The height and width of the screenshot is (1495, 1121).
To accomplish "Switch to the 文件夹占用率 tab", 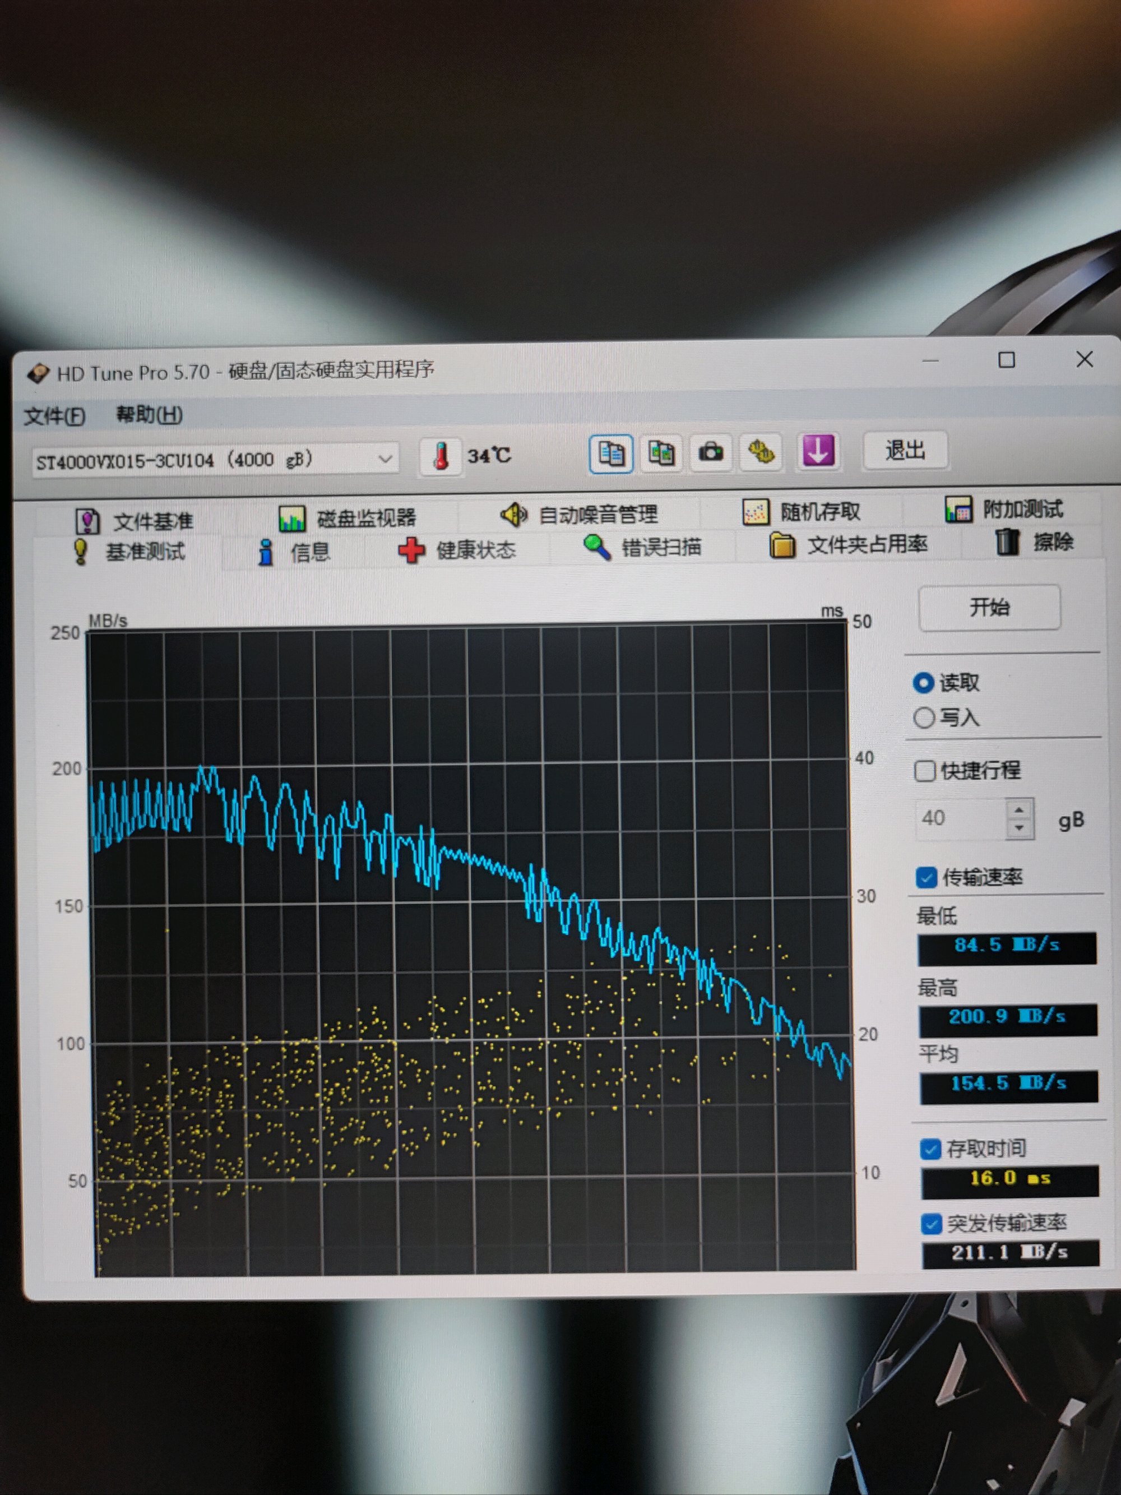I will coord(849,544).
